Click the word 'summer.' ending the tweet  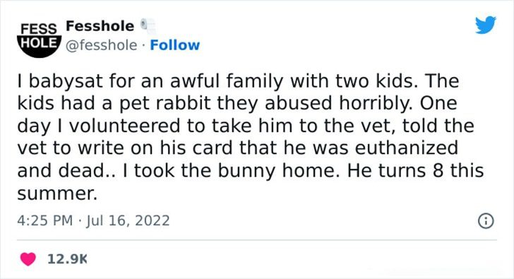57,194
